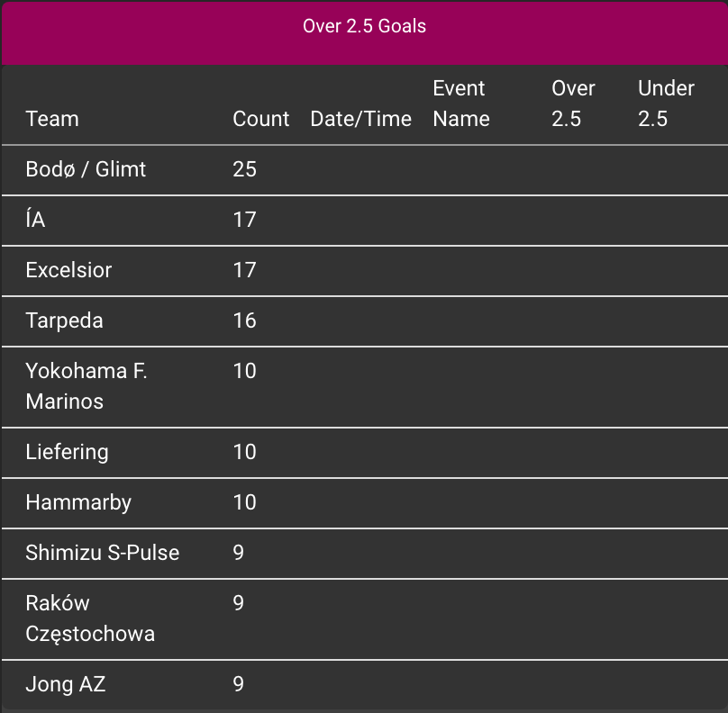Click count 9 in the Jong AZ row
The width and height of the screenshot is (728, 713).
coord(239,684)
